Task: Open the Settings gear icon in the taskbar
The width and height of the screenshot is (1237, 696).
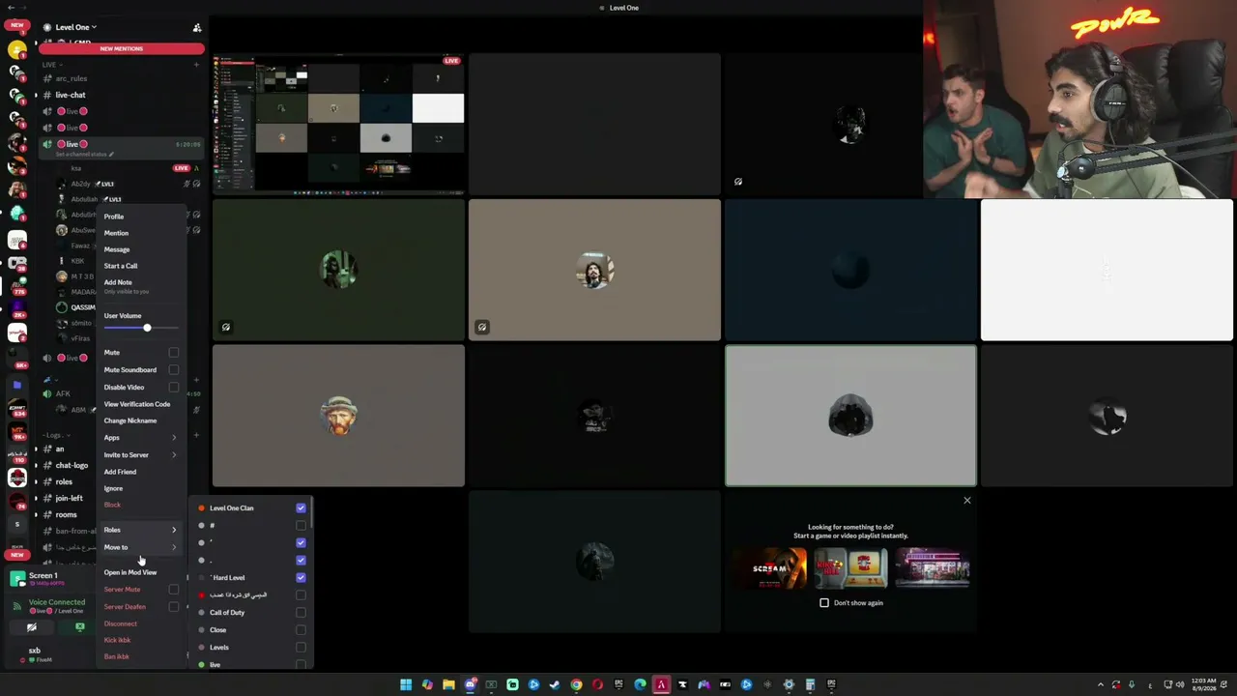Action: point(789,685)
